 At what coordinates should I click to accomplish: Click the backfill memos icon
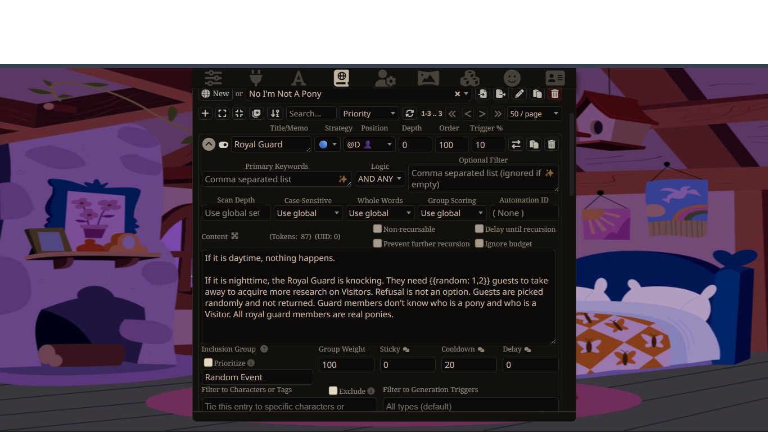tap(256, 114)
